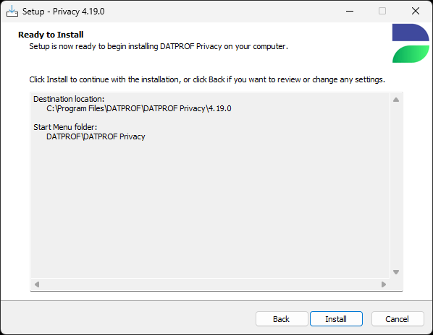Click the DATPROF blue logo shape

click(x=411, y=32)
